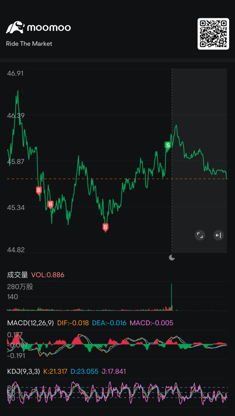Image resolution: width=235 pixels, height=416 pixels.
Task: Tap the D:23.055 value
Action: (x=84, y=371)
